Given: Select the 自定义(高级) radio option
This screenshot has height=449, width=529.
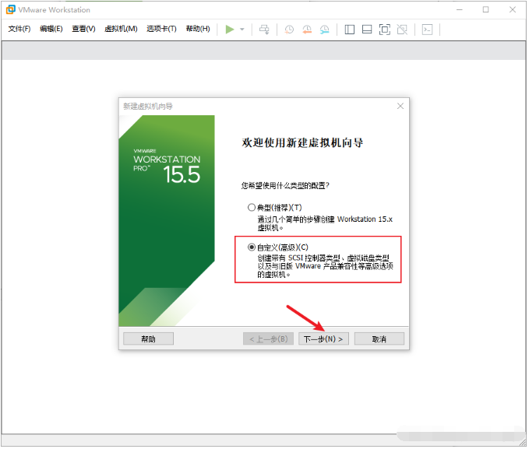Looking at the screenshot, I should pos(251,247).
